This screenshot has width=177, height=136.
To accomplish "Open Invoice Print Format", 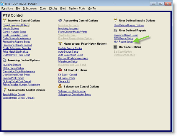I will [13, 78].
